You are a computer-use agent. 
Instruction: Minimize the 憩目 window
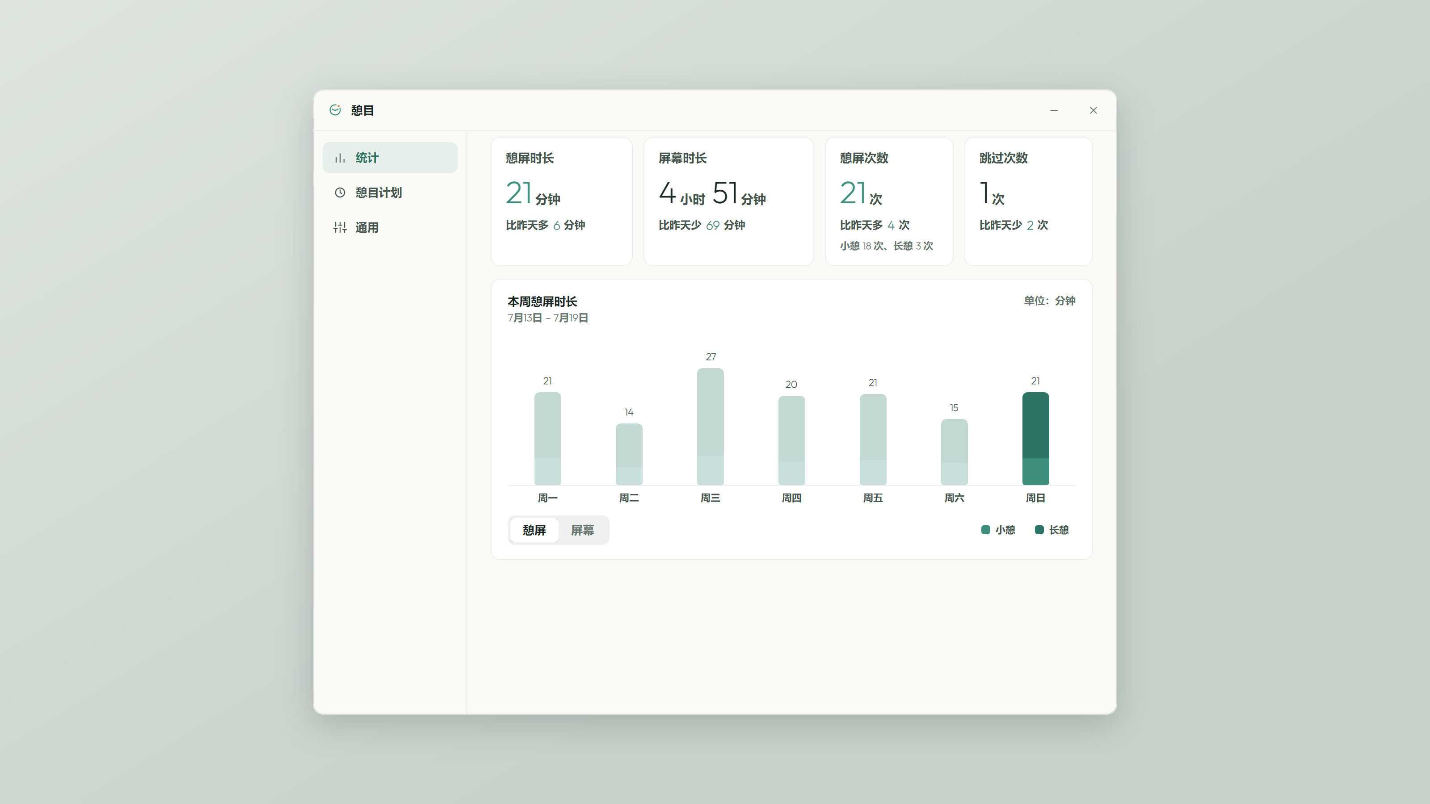click(x=1054, y=110)
